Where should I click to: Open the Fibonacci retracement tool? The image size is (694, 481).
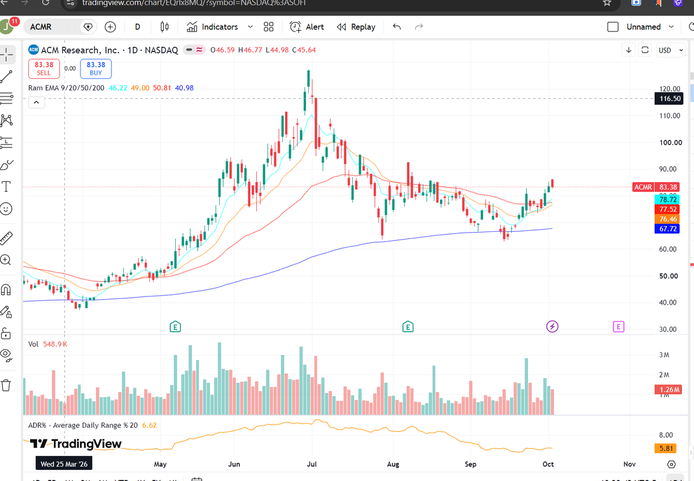7,98
